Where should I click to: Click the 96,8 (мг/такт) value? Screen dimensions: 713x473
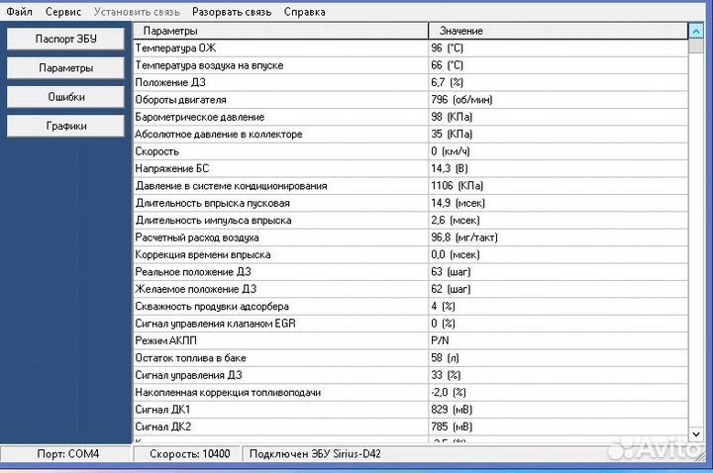pyautogui.click(x=464, y=237)
